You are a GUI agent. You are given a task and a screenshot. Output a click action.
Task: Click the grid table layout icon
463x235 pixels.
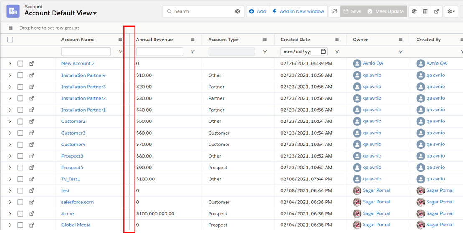click(x=425, y=12)
